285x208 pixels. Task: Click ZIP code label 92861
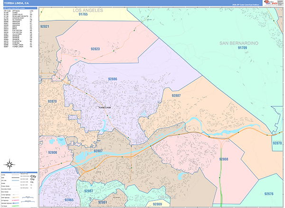[x=103, y=202]
